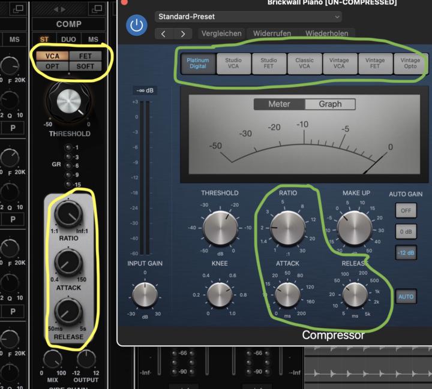The width and height of the screenshot is (432, 389).
Task: Select MS mode in COMP strip
Action: (93, 39)
